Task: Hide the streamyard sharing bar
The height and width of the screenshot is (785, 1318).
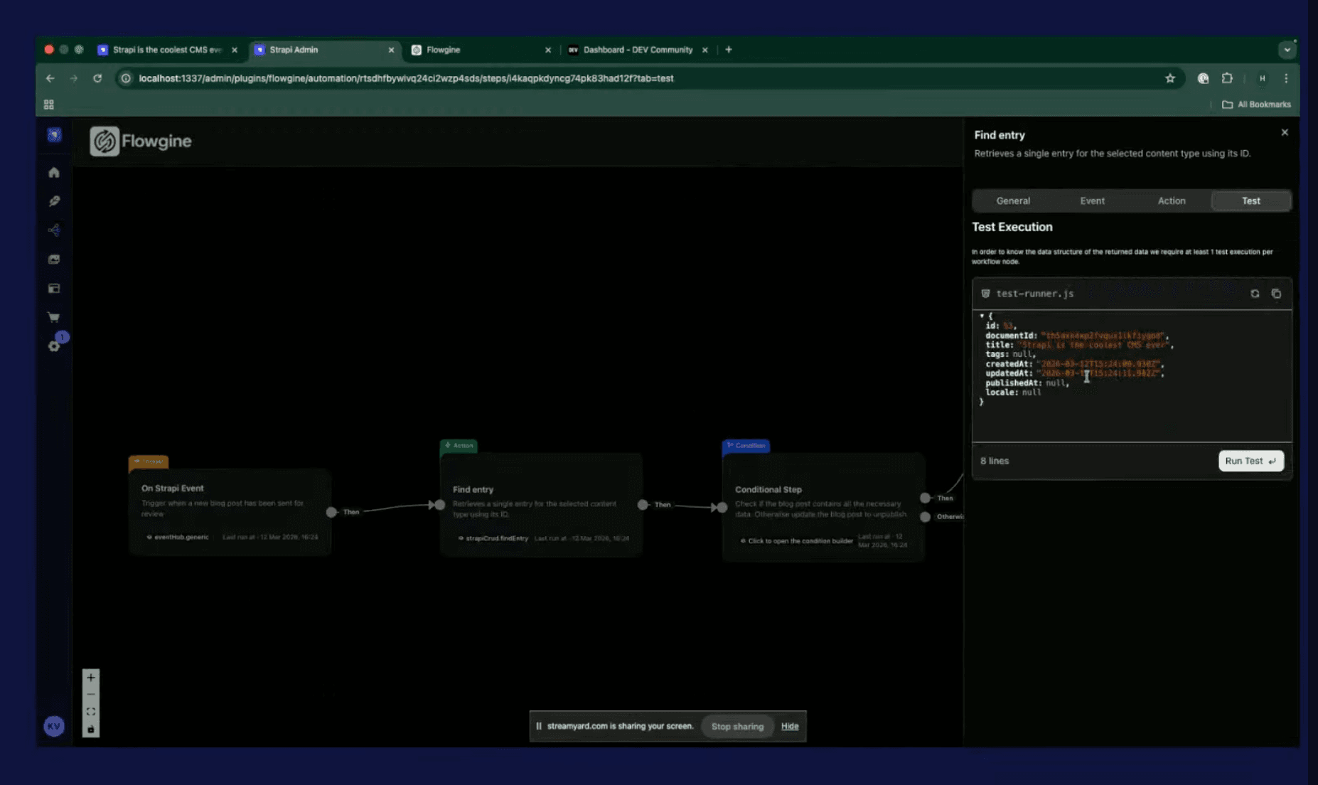Action: click(790, 726)
